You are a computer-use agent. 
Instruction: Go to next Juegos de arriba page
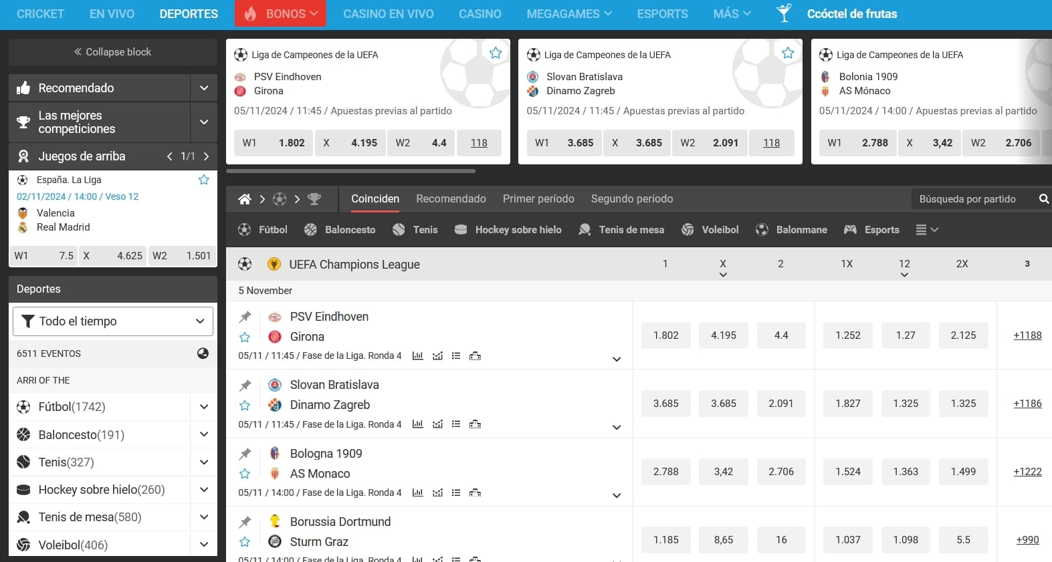pos(206,156)
